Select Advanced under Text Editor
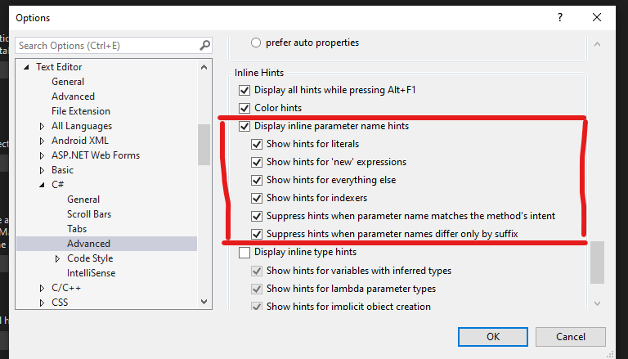Image resolution: width=628 pixels, height=359 pixels. pos(73,96)
